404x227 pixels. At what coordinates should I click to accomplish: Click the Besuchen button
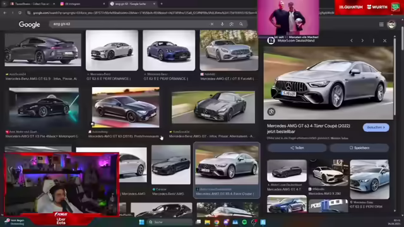376,127
